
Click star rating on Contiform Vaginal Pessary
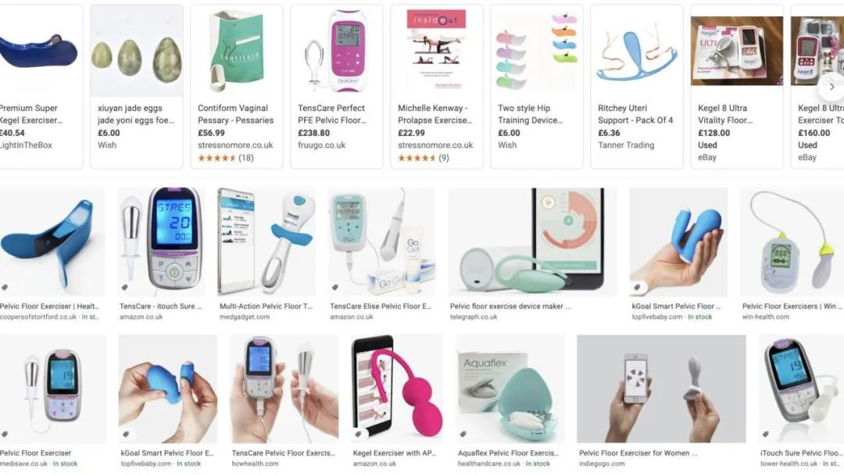(217, 158)
